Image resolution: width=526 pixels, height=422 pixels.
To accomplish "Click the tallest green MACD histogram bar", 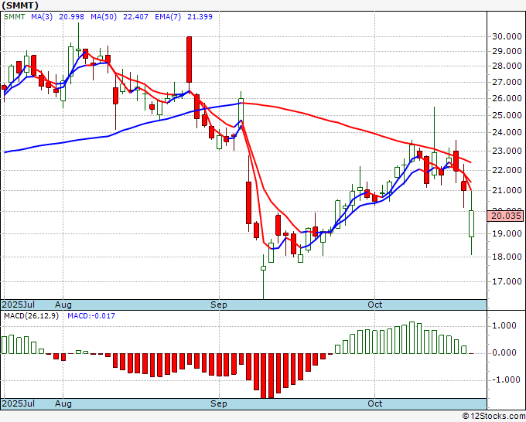I will point(412,338).
